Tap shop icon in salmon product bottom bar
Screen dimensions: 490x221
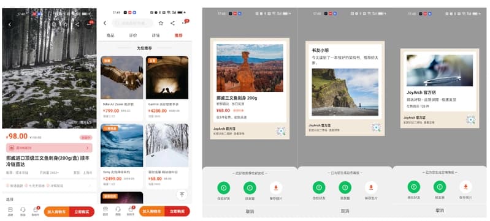[x=10, y=211]
